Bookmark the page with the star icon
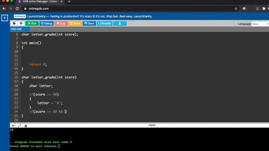This screenshot has width=269, height=151. pos(236,8)
